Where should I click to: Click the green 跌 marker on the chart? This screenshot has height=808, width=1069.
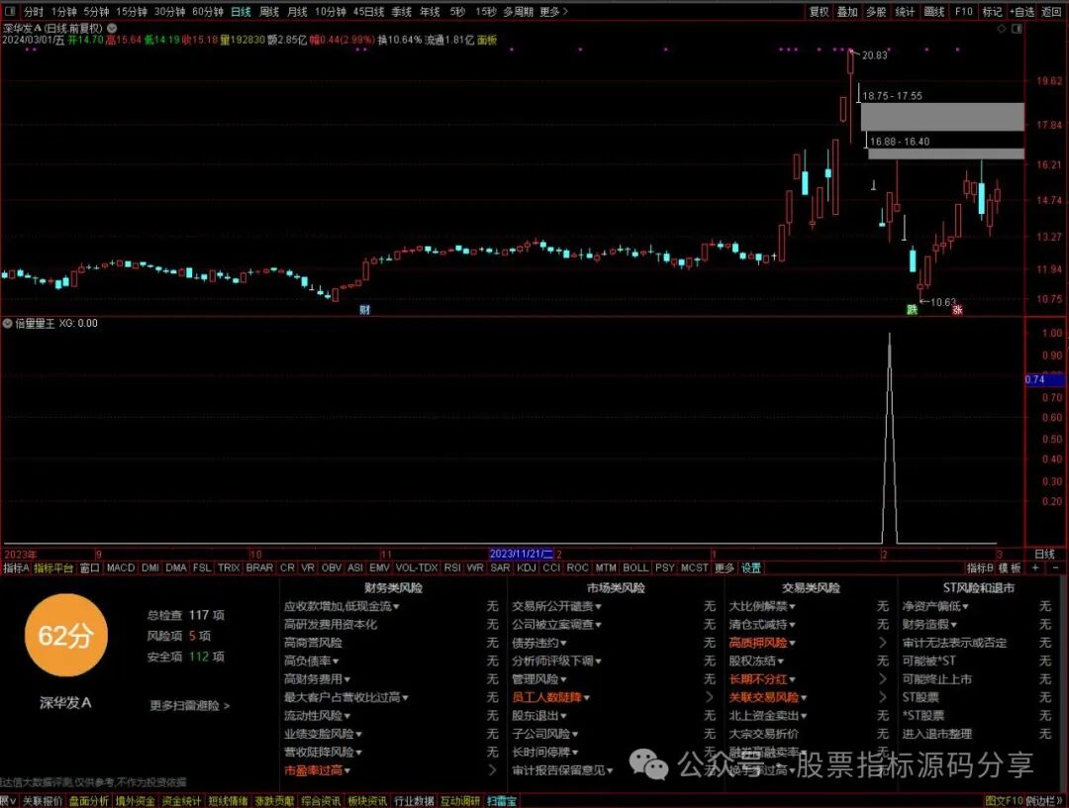pos(912,310)
